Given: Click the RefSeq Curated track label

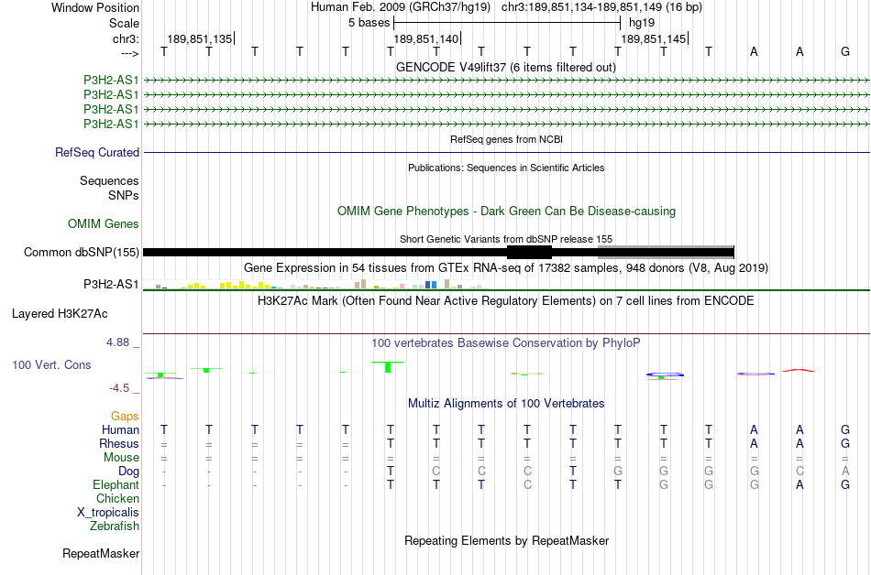Looking at the screenshot, I should (97, 153).
